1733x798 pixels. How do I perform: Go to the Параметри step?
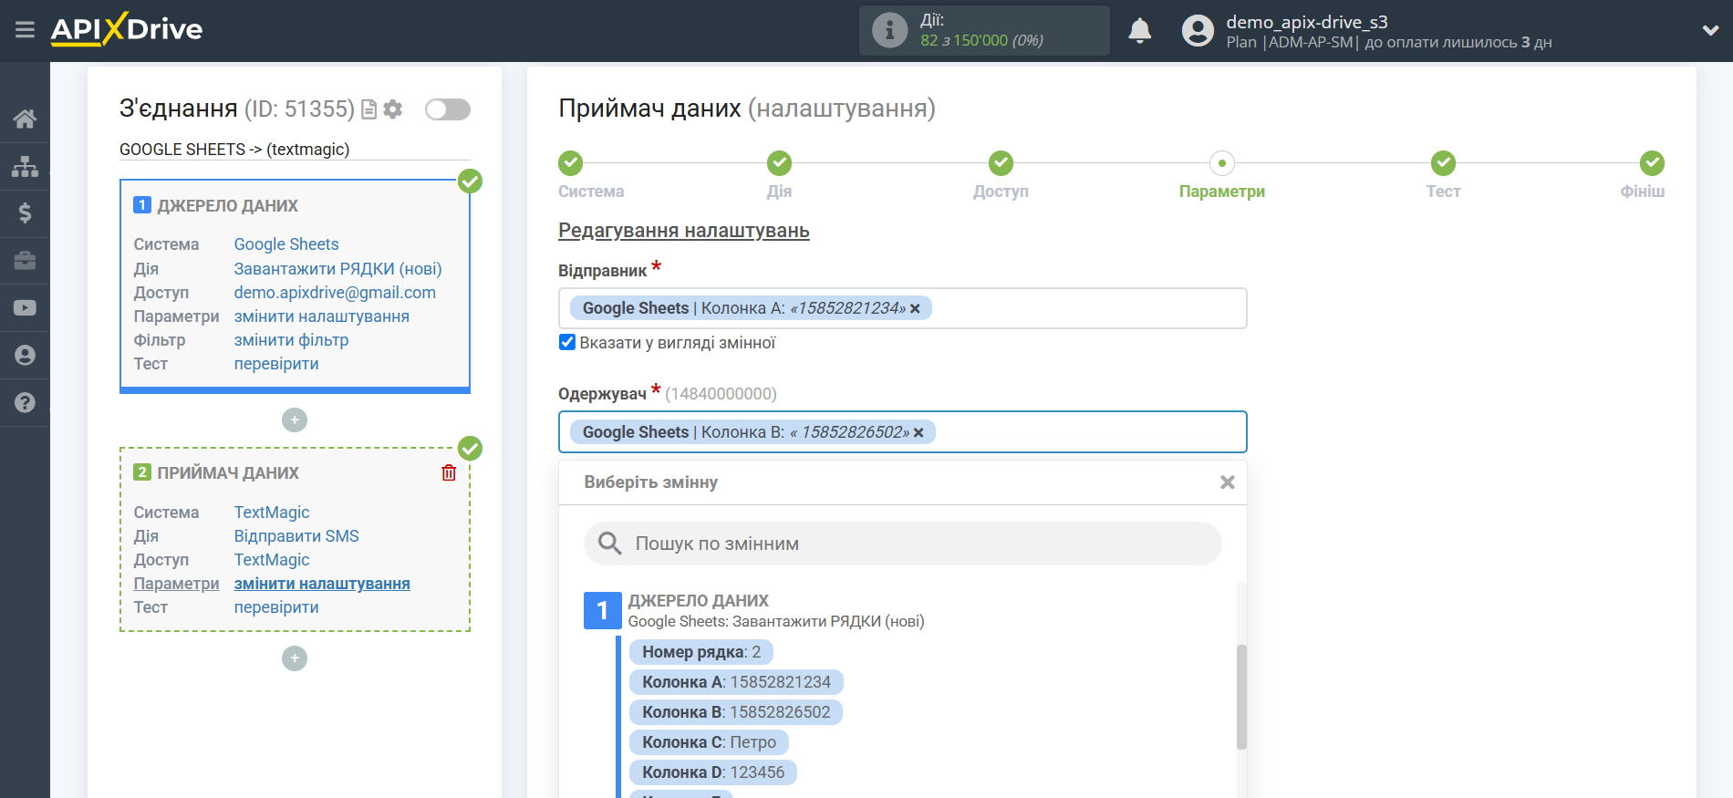click(1222, 163)
